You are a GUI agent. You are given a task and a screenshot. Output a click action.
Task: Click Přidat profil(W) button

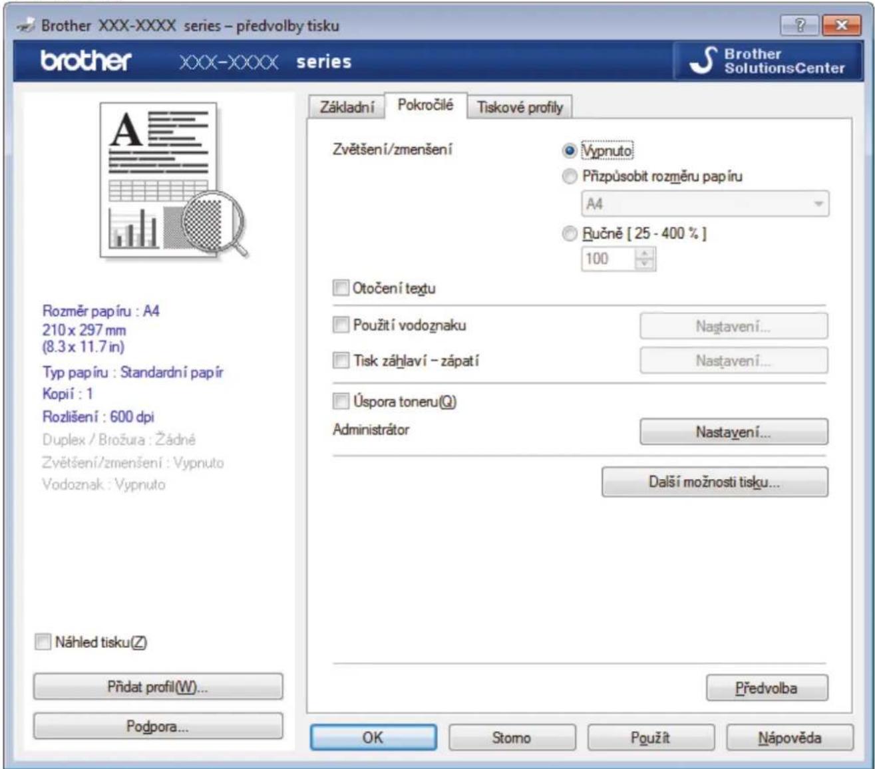[158, 687]
